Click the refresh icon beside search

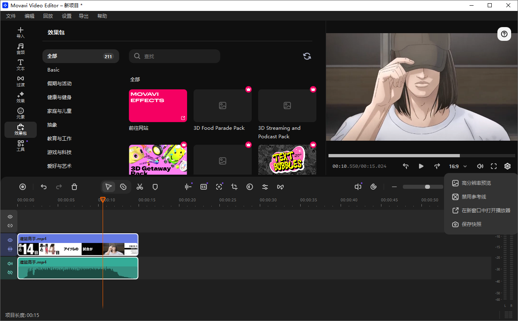click(307, 56)
